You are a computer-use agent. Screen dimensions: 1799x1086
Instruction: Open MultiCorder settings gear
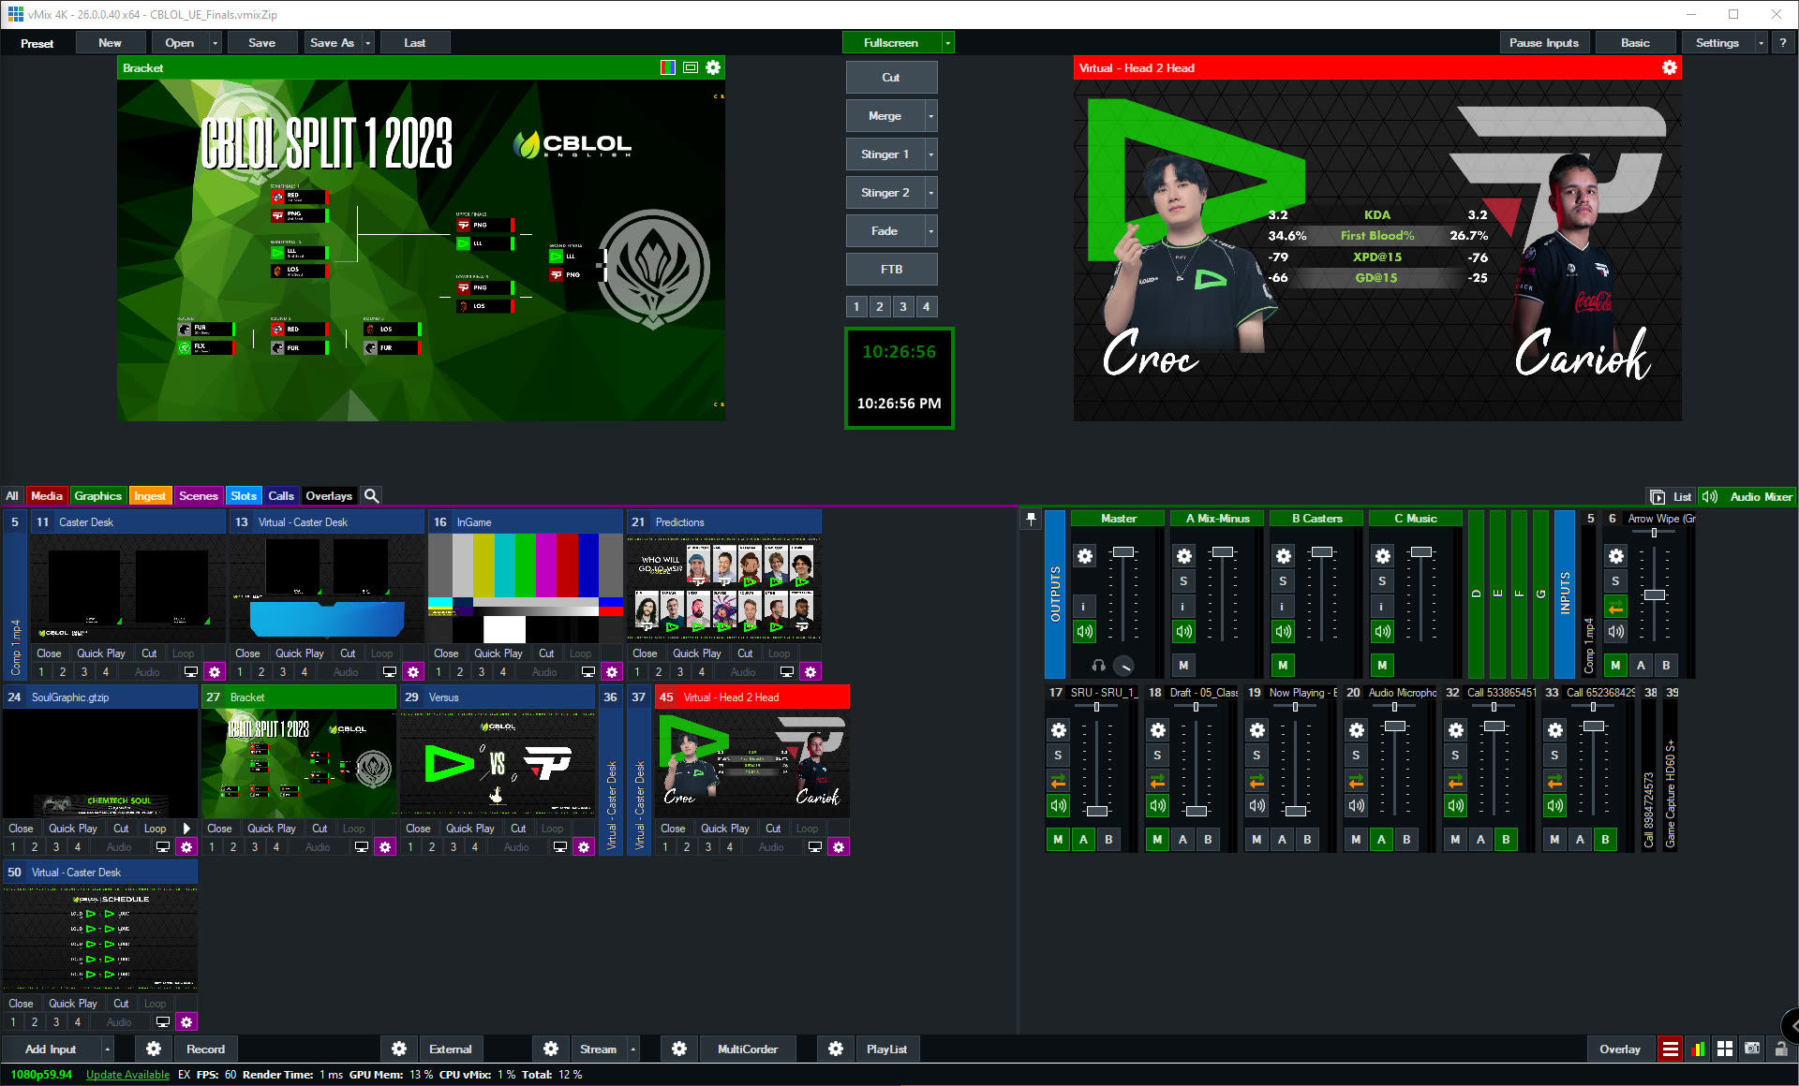click(x=679, y=1049)
